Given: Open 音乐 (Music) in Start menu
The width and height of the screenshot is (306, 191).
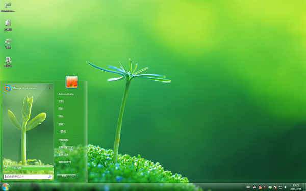Looking at the screenshot, I should pyautogui.click(x=61, y=116).
